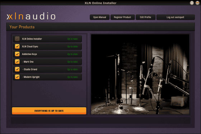Screen dimensions: 201x134
Task: Toggle the XLN Online Installer checkbox
Action: click(x=17, y=39)
